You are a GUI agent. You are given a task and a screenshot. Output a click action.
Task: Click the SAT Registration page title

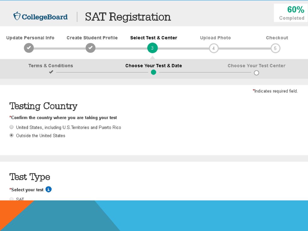[128, 17]
